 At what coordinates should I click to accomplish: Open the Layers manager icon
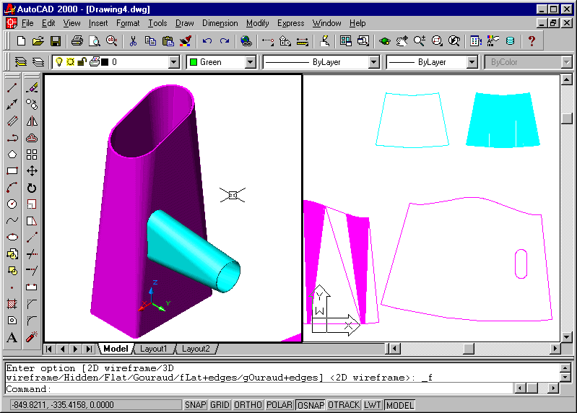tap(38, 62)
